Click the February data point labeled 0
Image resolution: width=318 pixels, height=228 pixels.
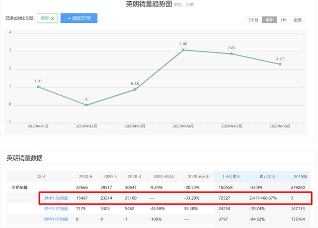86,105
